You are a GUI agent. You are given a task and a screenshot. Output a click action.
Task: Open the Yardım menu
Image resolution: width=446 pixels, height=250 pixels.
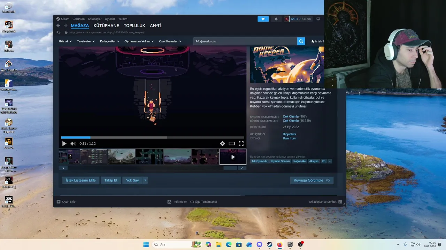(x=123, y=19)
